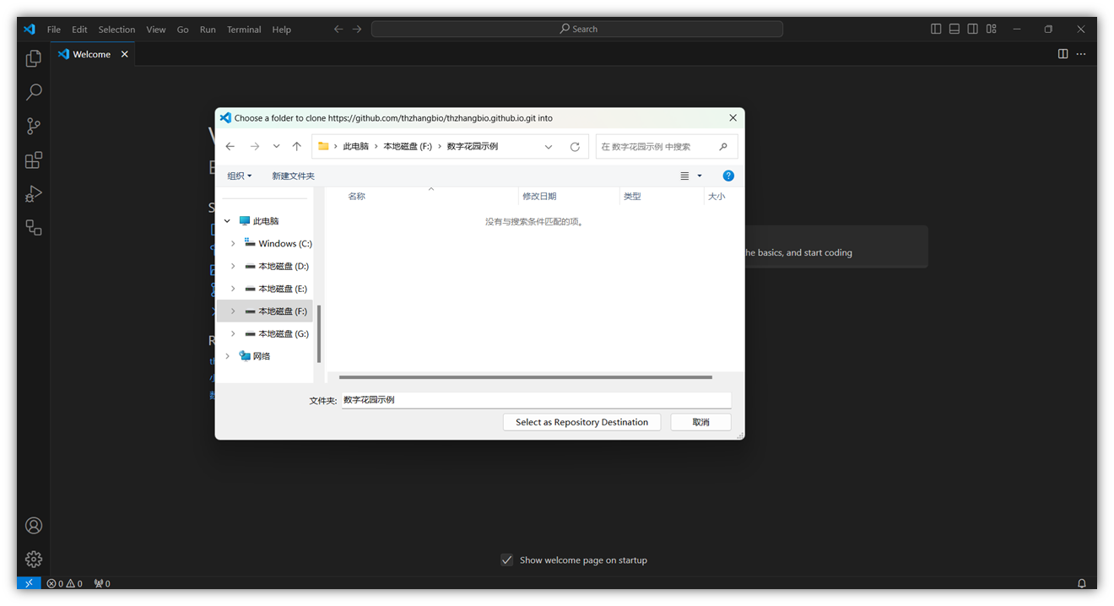Screen dimensions: 1114x606
Task: Click 此电脑 in the address breadcrumb
Action: click(356, 146)
